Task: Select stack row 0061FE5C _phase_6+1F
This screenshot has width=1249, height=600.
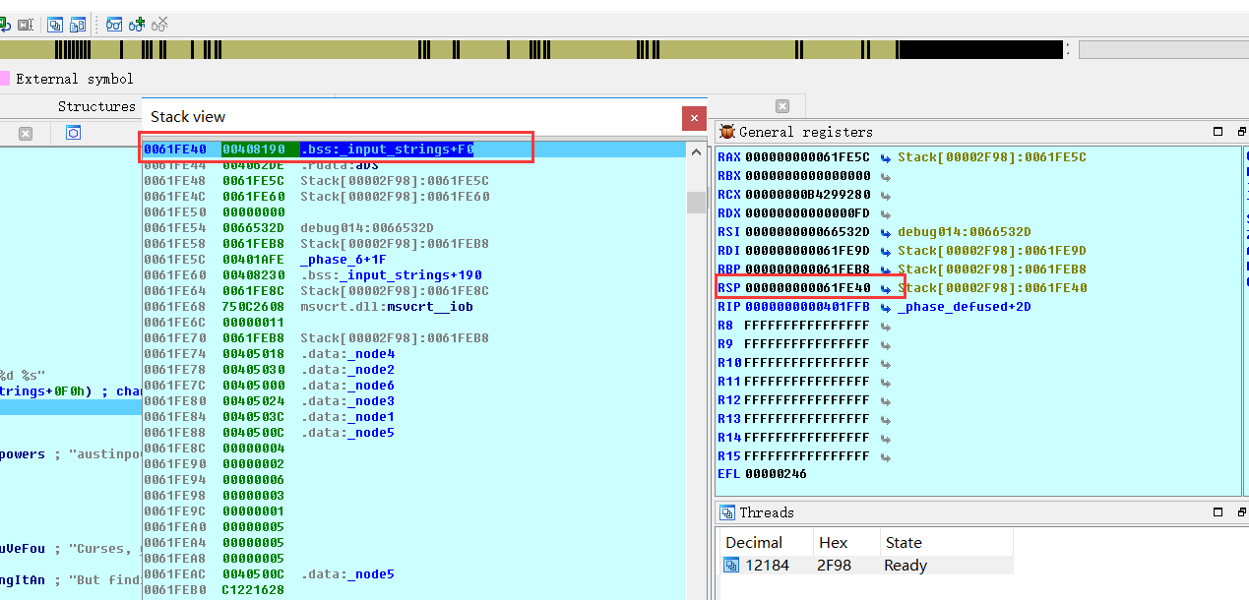Action: pos(412,260)
